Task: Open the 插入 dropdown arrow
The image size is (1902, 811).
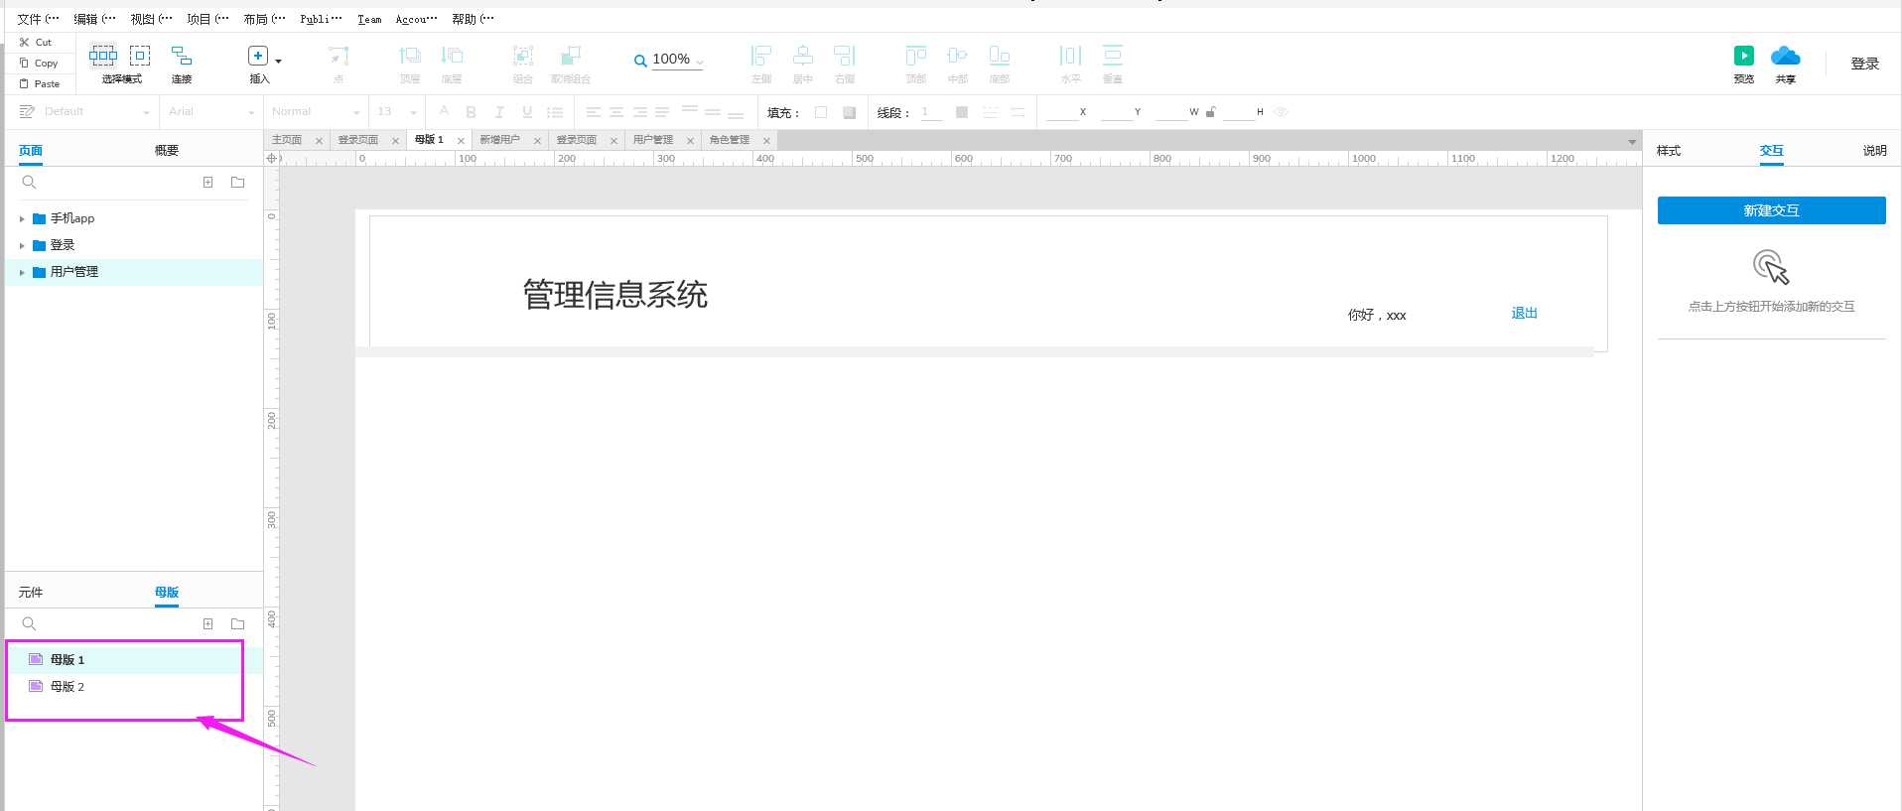Action: tap(278, 62)
